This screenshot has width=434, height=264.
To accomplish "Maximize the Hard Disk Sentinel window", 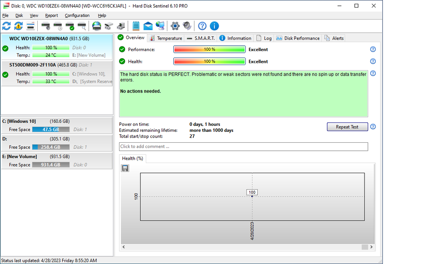I will point(356,6).
